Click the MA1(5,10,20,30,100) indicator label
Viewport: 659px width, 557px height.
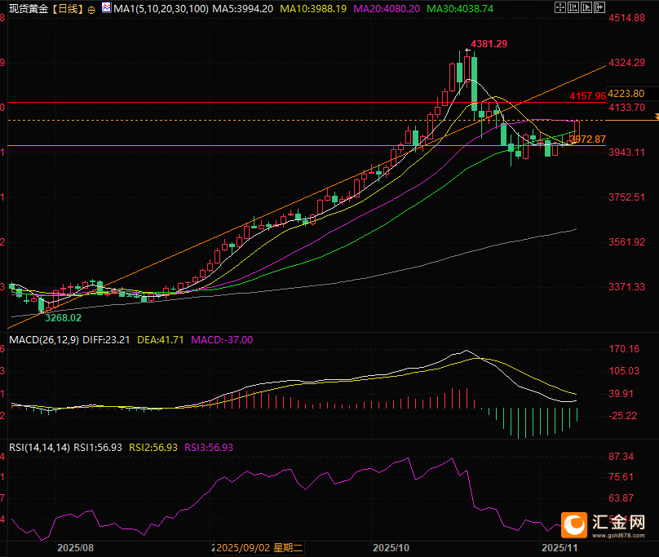point(161,9)
